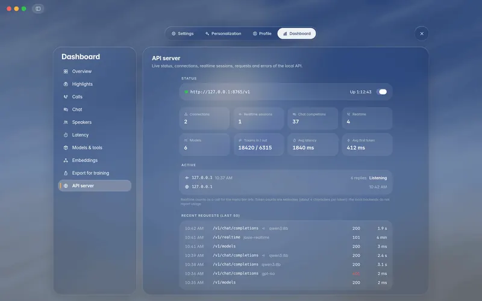
Task: Switch to the Personalization tab
Action: pos(223,34)
